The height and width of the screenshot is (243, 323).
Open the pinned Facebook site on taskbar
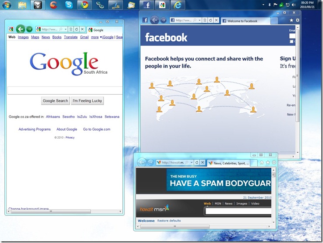147,5
